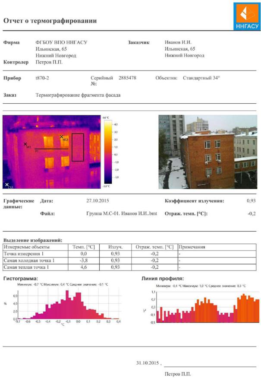Select the CS1 cold spot marker
This screenshot has width=261, height=382.
click(x=7, y=185)
